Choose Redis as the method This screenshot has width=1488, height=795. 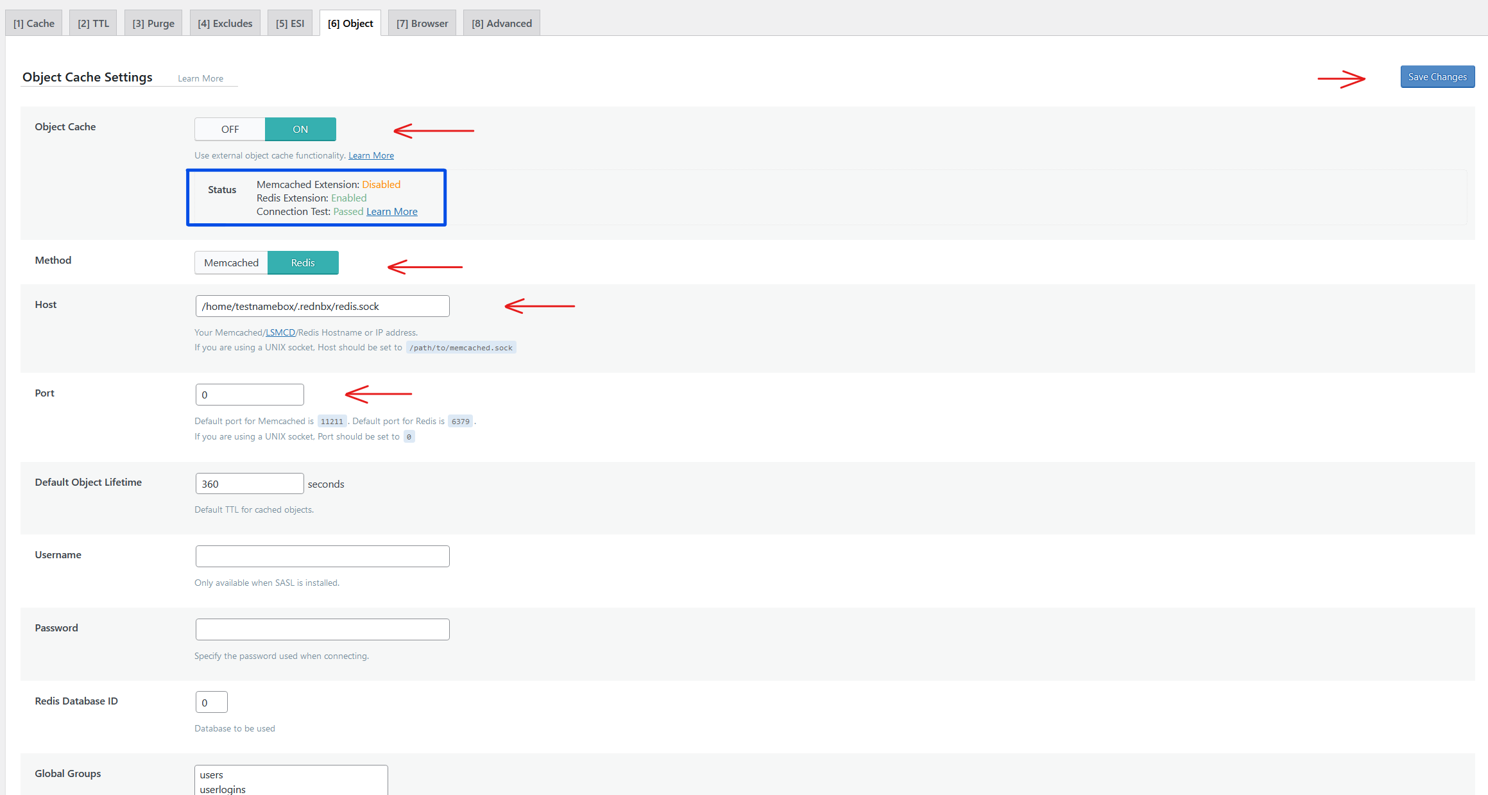tap(303, 262)
